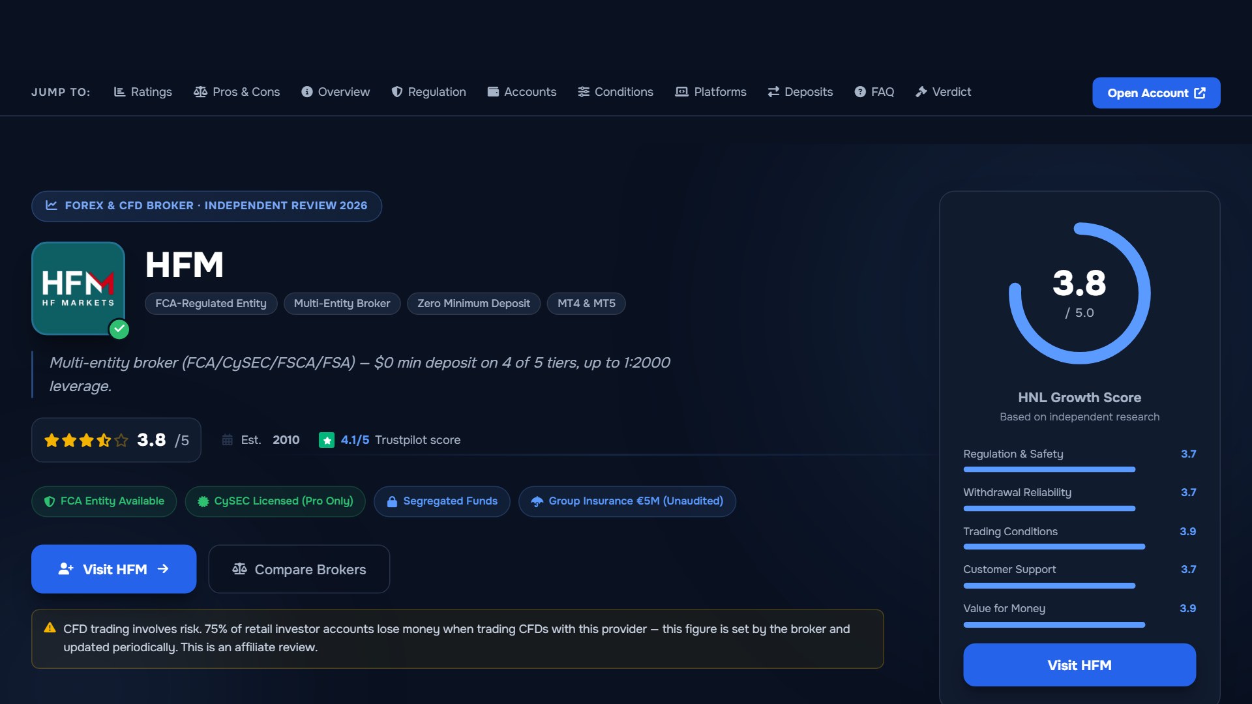Open the FAQ section link
The width and height of the screenshot is (1252, 704).
(874, 92)
